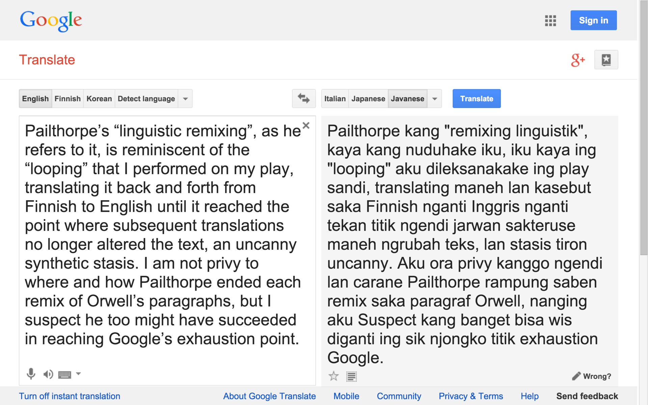The height and width of the screenshot is (405, 648).
Task: Click the Google+ share icon
Action: click(577, 60)
